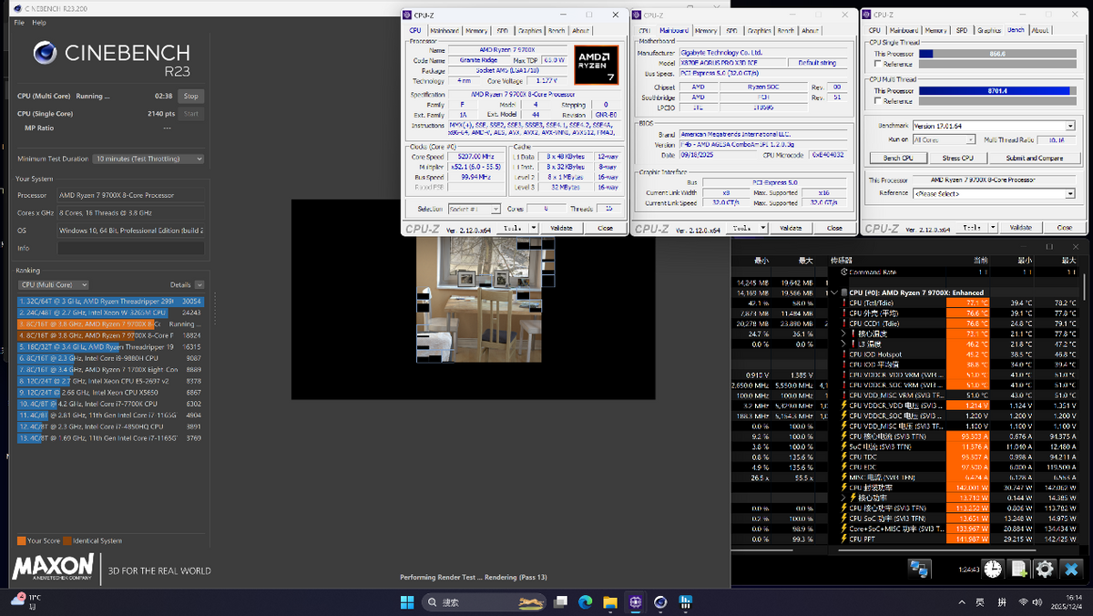Open Microsoft Edge from taskbar
The image size is (1093, 616).
click(x=586, y=602)
